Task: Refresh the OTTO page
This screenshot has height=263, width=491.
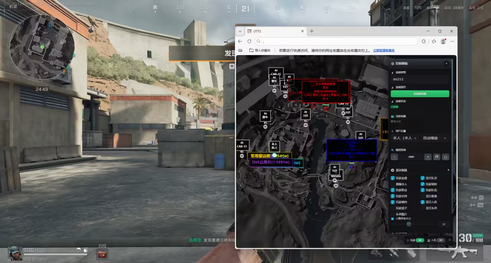Action: (x=249, y=41)
